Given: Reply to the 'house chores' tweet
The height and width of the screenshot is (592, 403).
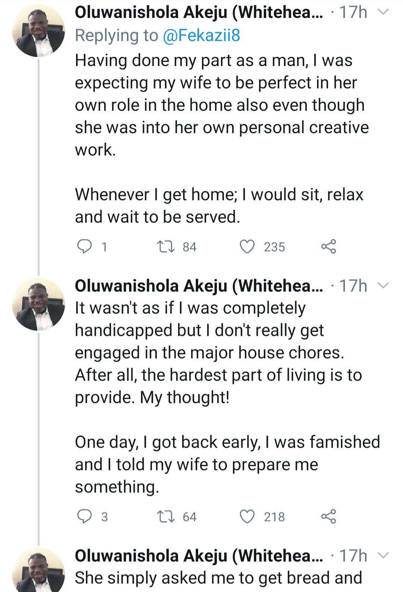Looking at the screenshot, I should (x=84, y=516).
